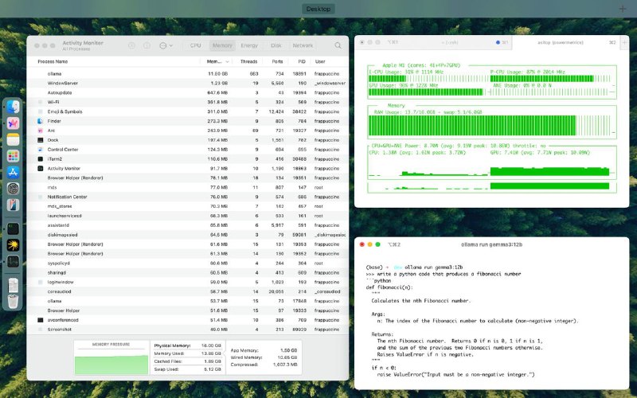Viewport: 637px width, 398px height.
Task: Click the Memory Pressure graph
Action: coord(111,361)
